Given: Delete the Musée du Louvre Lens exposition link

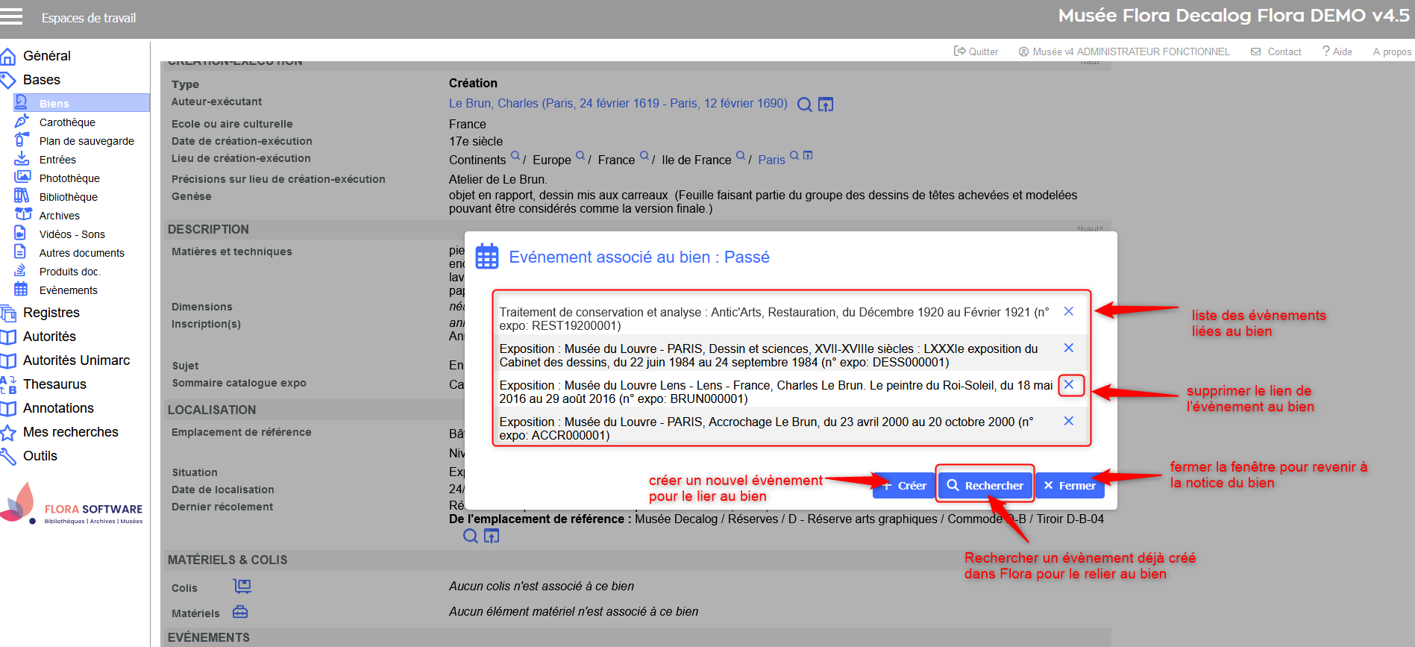Looking at the screenshot, I should click(x=1068, y=384).
